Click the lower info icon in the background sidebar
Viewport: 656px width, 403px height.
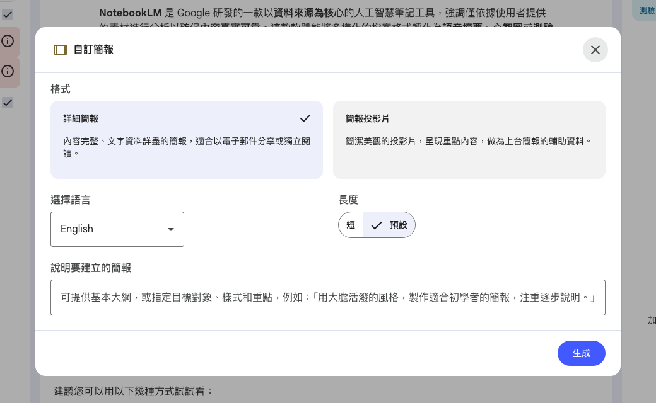(x=8, y=71)
